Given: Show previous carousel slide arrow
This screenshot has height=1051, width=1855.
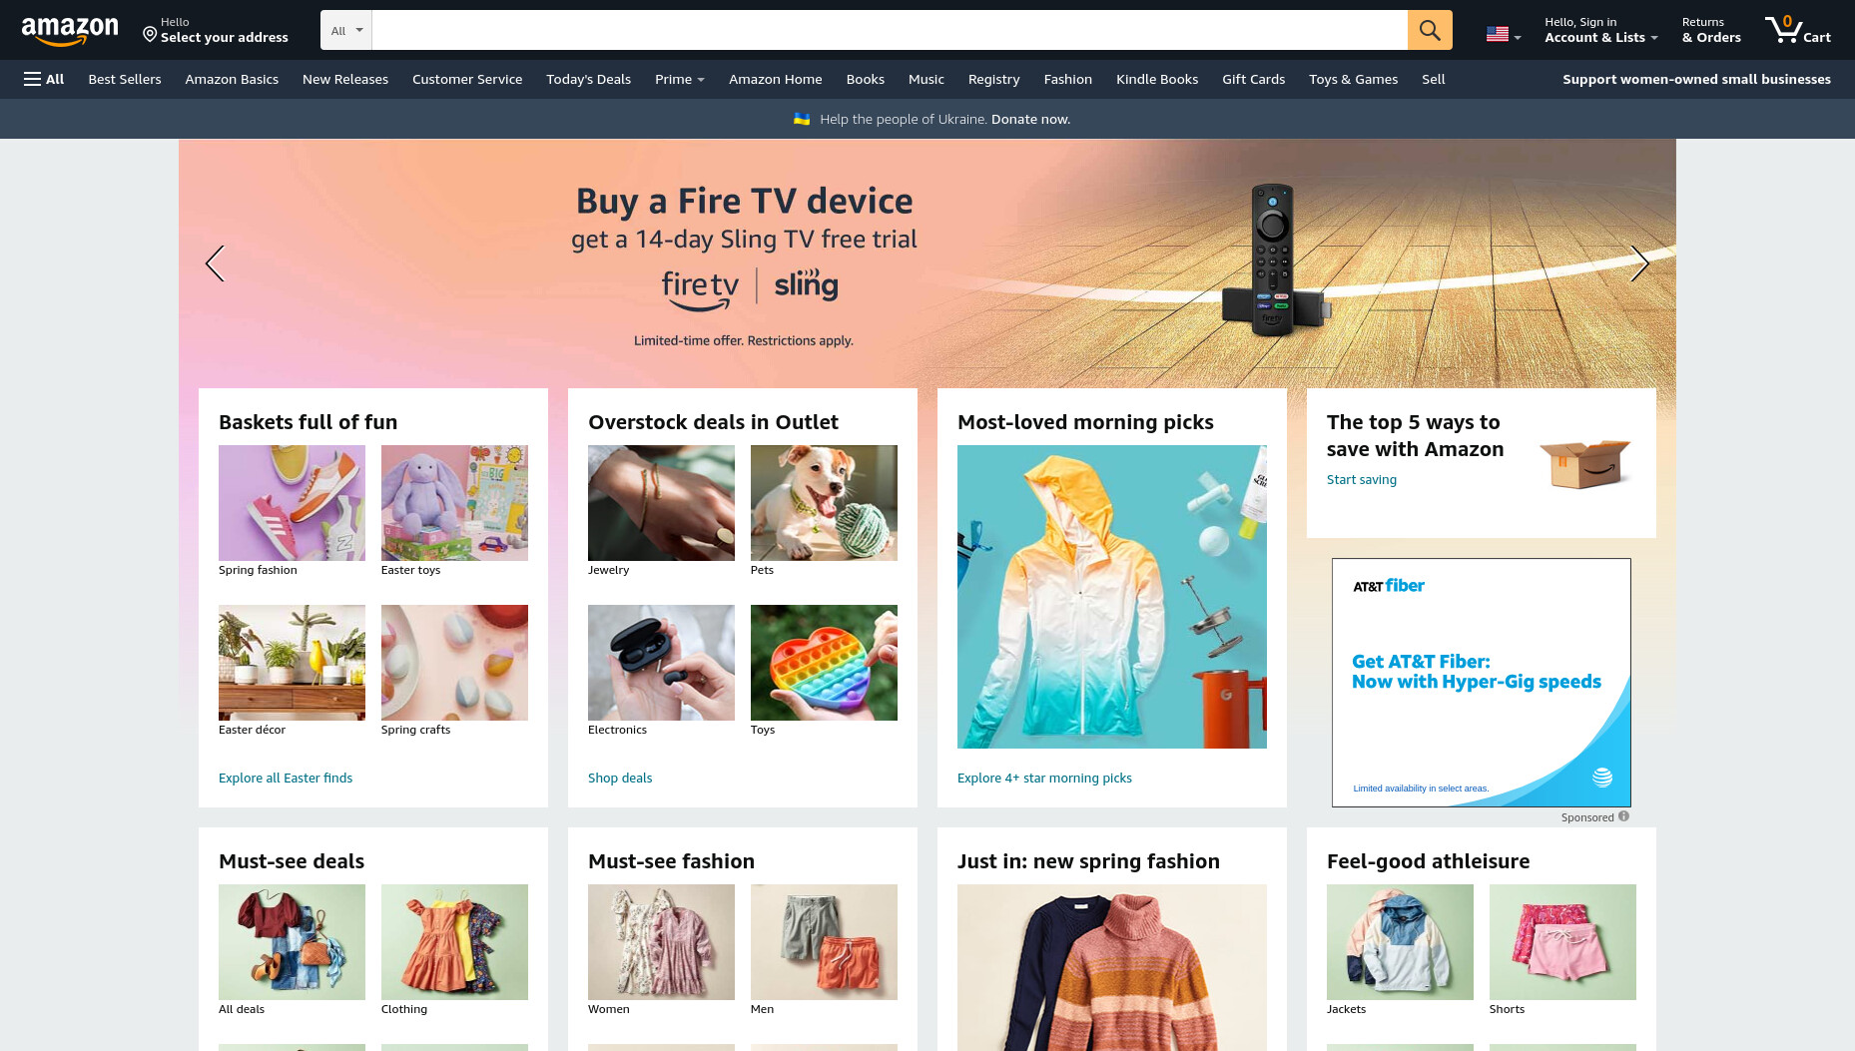Looking at the screenshot, I should click(x=215, y=263).
